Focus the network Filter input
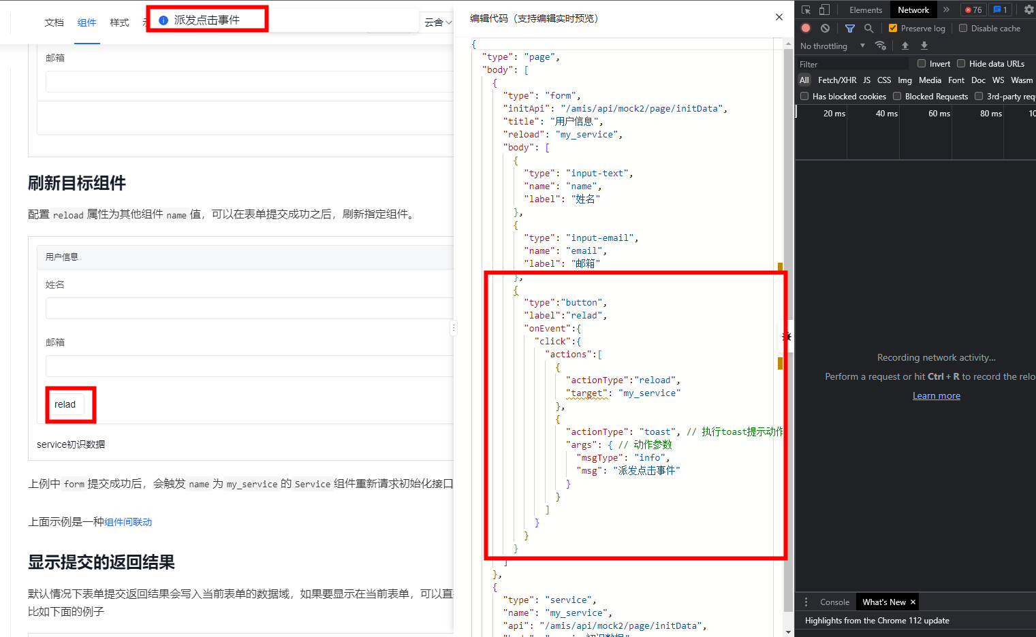Image resolution: width=1036 pixels, height=637 pixels. [853, 64]
